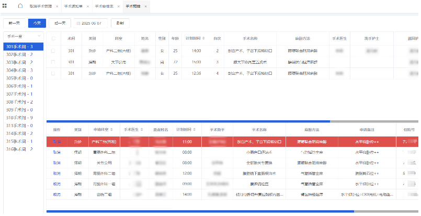Cancel the 14:00 创伤二组 request
Viewport: 421px width, 216px height.
pos(56,195)
